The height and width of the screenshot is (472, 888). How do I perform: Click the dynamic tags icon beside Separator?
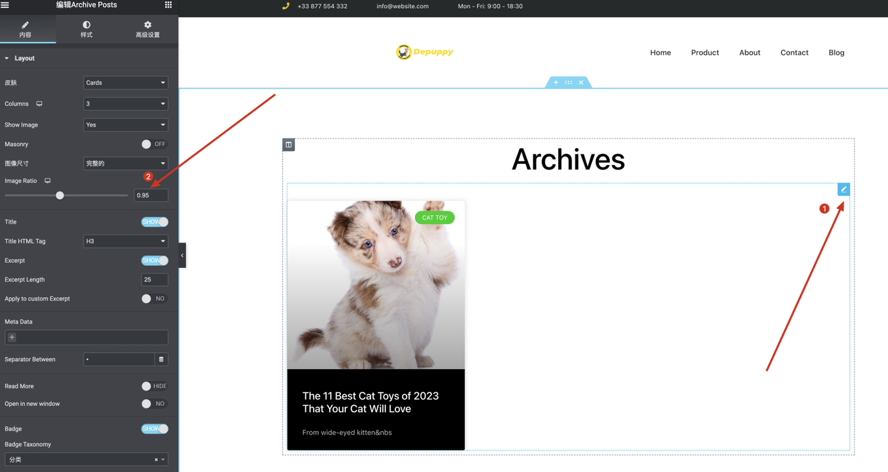[x=162, y=359]
